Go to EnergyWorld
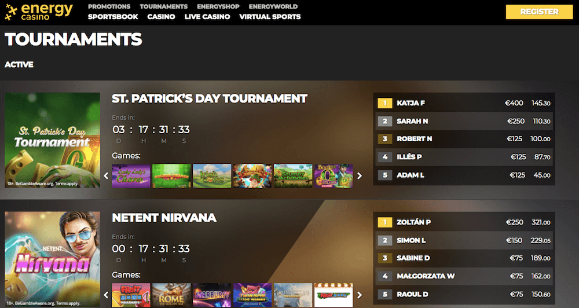Screen dimensions: 579x308 [x=273, y=6]
